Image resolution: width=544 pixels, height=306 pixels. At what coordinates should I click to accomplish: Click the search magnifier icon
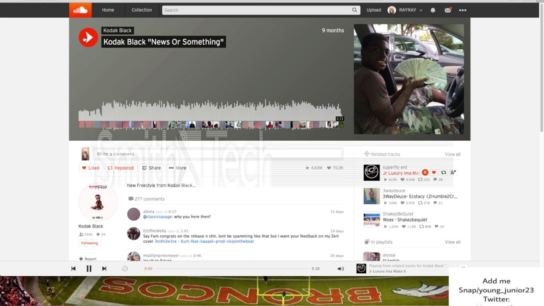(354, 10)
